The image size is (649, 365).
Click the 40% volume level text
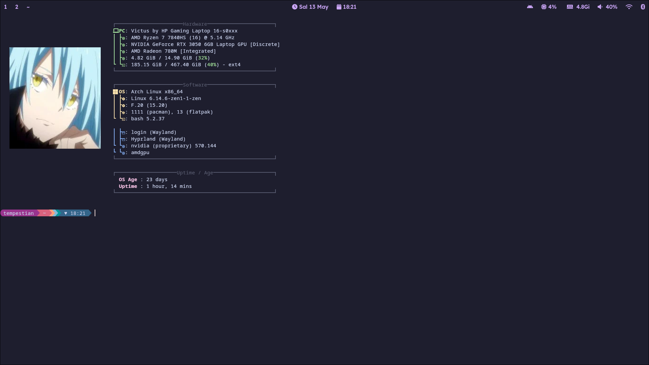(611, 7)
